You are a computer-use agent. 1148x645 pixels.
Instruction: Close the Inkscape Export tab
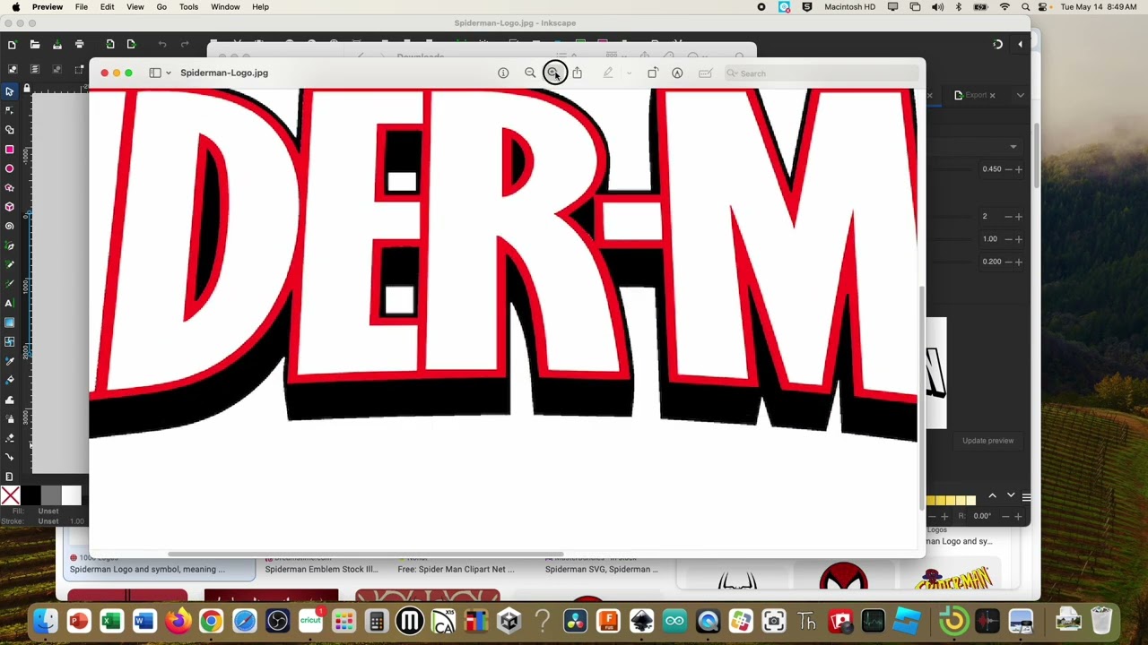coord(992,95)
